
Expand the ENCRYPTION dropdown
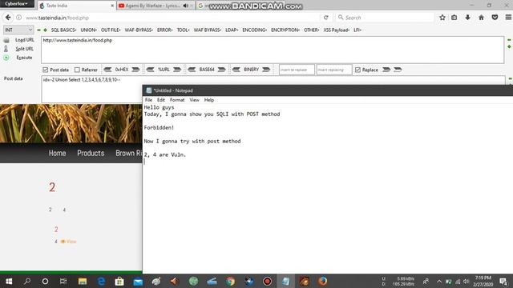tap(285, 30)
